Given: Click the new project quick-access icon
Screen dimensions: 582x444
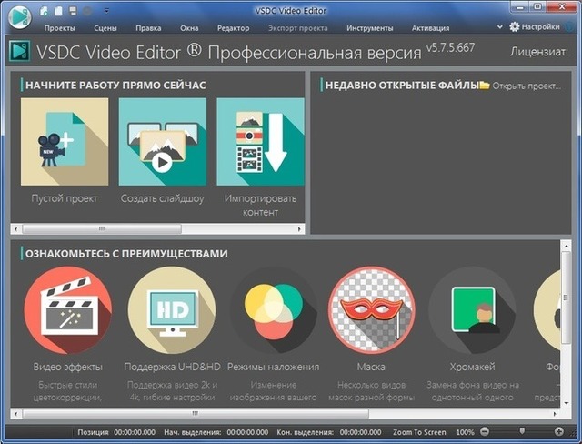Looking at the screenshot, I should 44,11.
